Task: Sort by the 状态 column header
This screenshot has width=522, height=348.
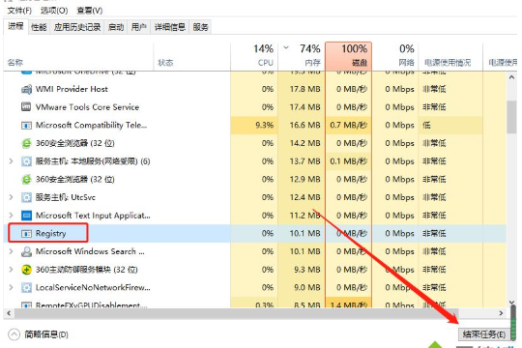Action: tap(192, 57)
